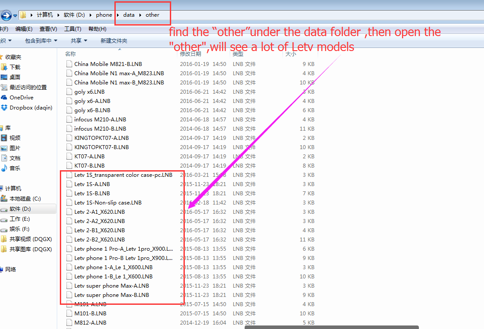Click the other breadcrumb segment
484x329 pixels.
tap(153, 15)
